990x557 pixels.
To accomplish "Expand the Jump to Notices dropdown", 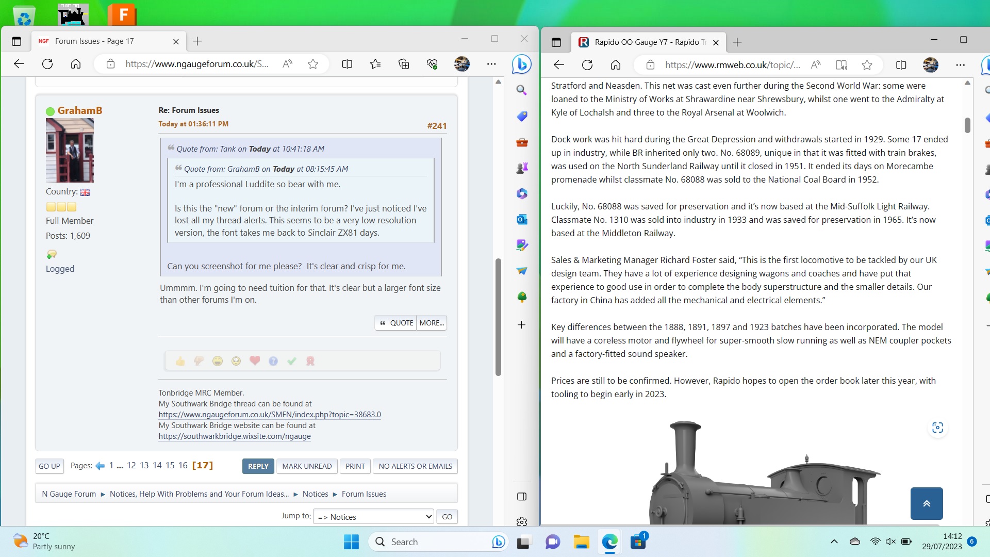I will tap(373, 517).
